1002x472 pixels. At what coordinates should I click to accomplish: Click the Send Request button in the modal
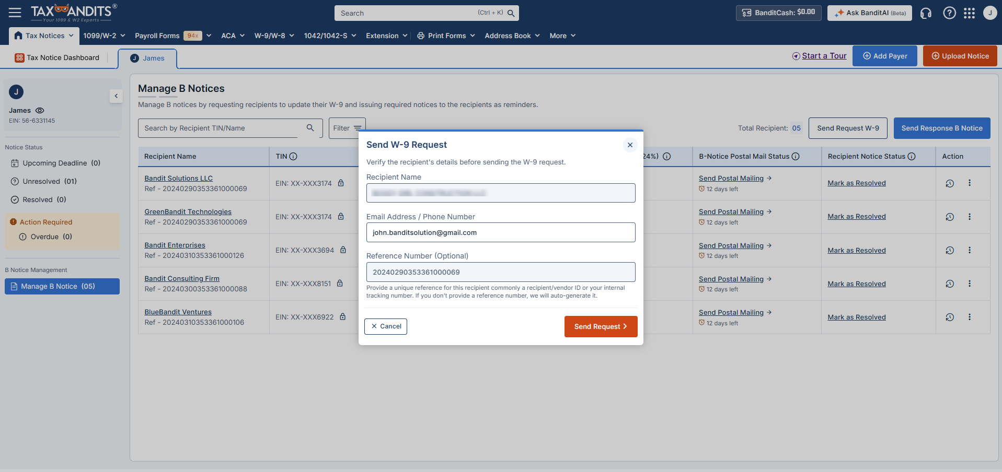coord(600,326)
